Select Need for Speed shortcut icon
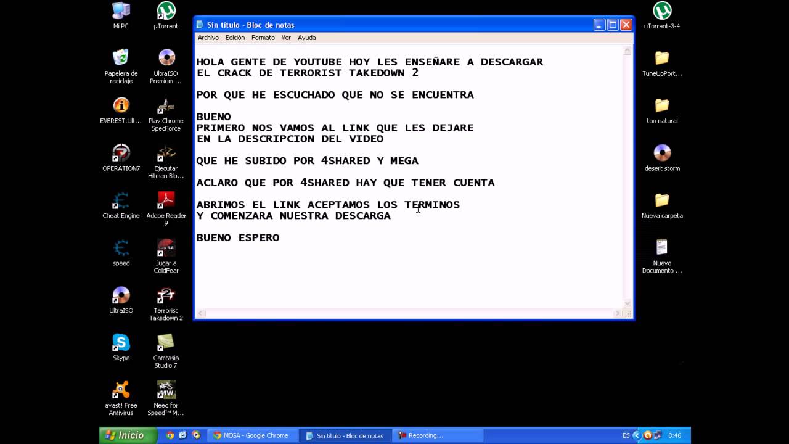The width and height of the screenshot is (789, 444). click(166, 398)
